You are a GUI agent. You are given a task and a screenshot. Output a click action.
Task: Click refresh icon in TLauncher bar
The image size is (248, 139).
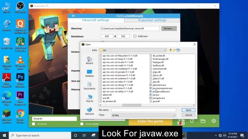coord(192,121)
